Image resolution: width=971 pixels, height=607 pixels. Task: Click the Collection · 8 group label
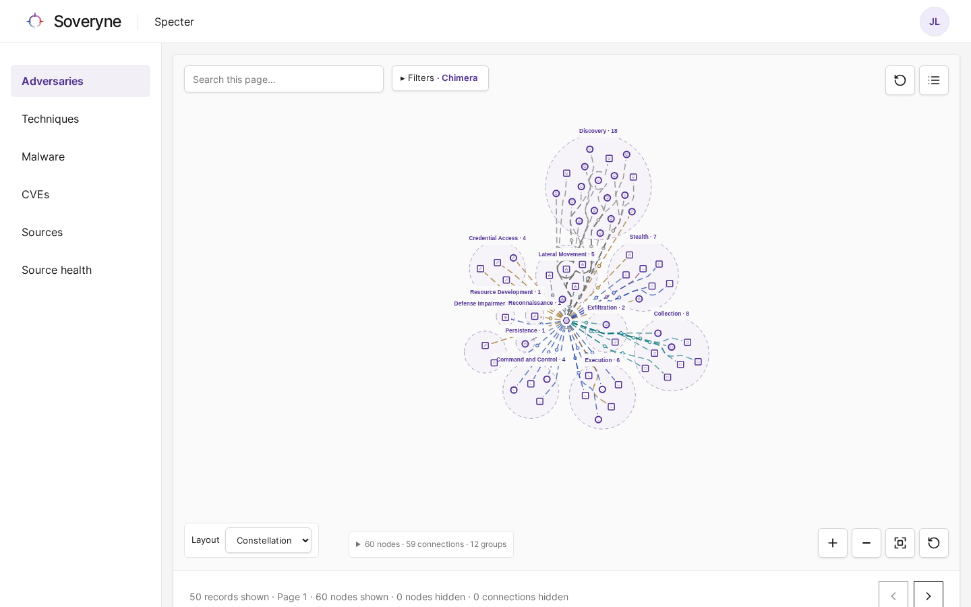[672, 314]
